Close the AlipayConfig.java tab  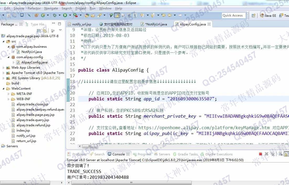pyautogui.click(x=209, y=24)
